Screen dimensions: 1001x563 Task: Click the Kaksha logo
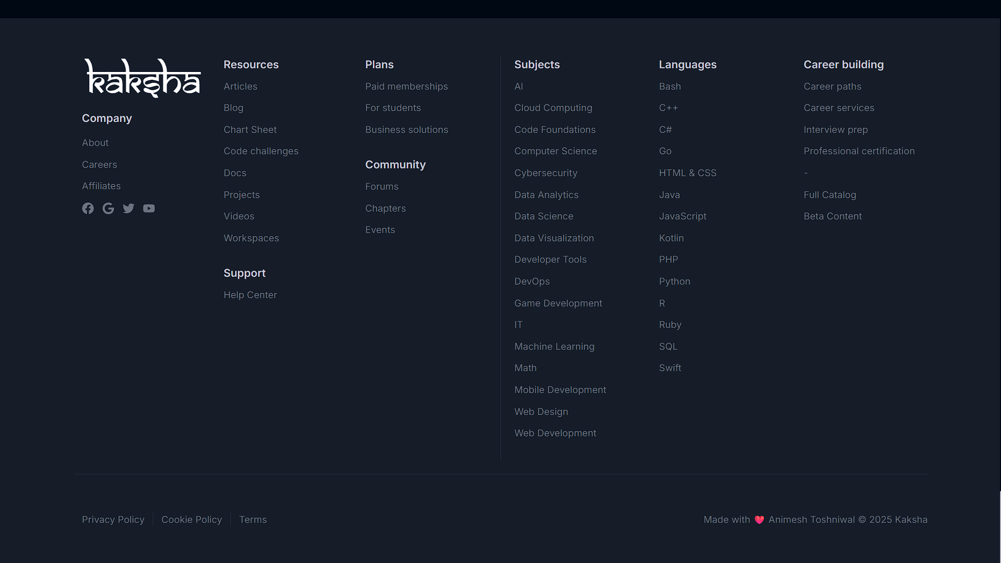[142, 78]
